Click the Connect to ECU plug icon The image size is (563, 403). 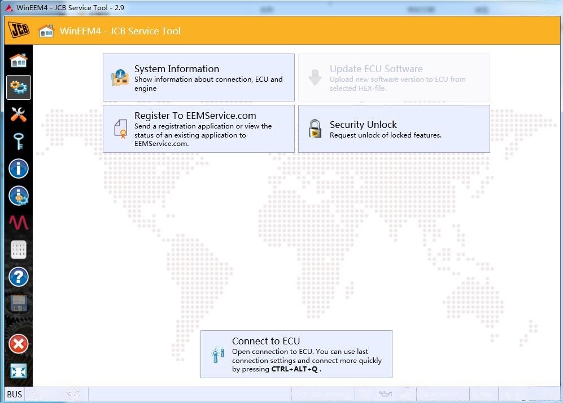coord(218,355)
